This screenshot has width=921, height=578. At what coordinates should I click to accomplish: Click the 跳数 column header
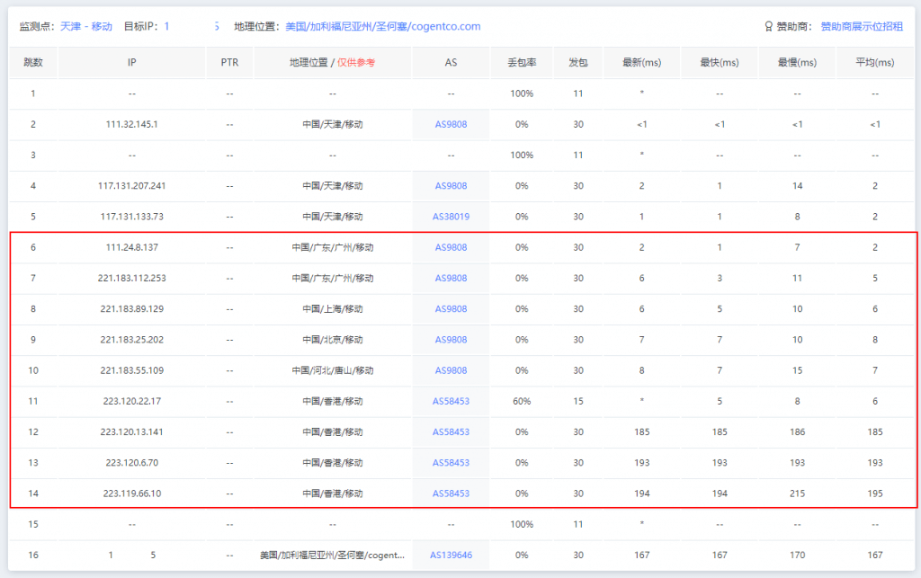tap(33, 63)
